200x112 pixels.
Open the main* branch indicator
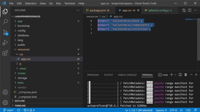[8, 110]
